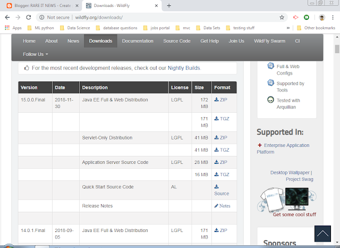
Task: Open Enterprise Application Platform link
Action: point(283,148)
